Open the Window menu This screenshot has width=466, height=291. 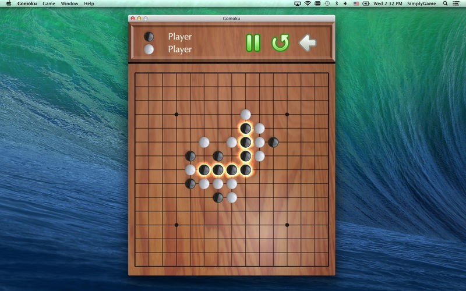69,3
